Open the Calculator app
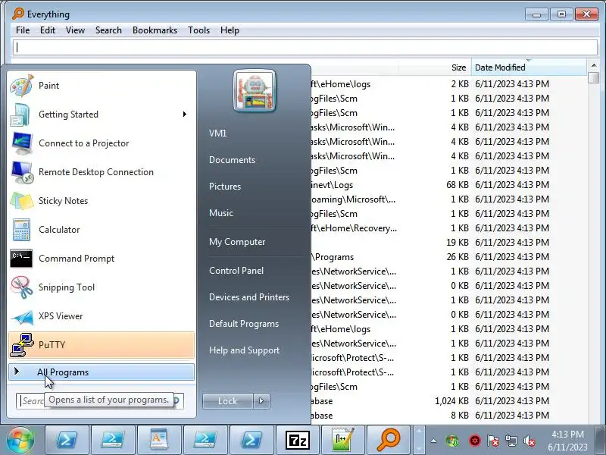The image size is (606, 455). pos(102,230)
